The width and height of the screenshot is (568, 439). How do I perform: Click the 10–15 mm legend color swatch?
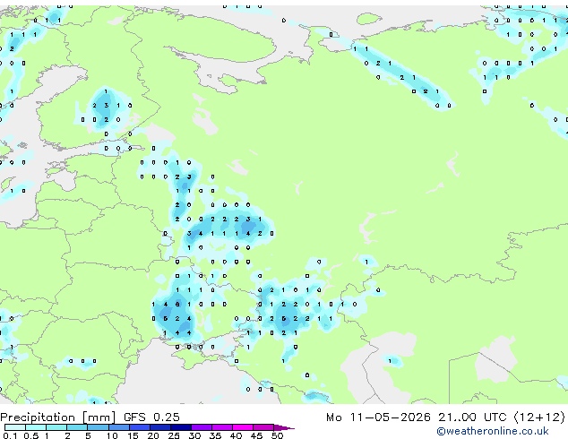pyautogui.click(x=119, y=427)
